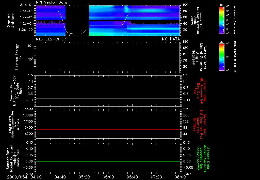Click the 9400 scanner position tick label

point(28,128)
